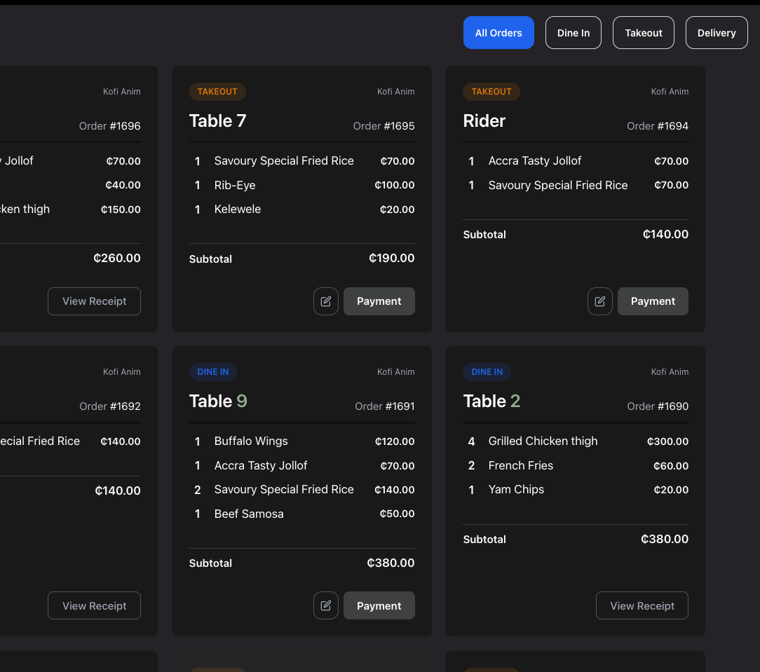Click Payment on the Rider order

(653, 301)
